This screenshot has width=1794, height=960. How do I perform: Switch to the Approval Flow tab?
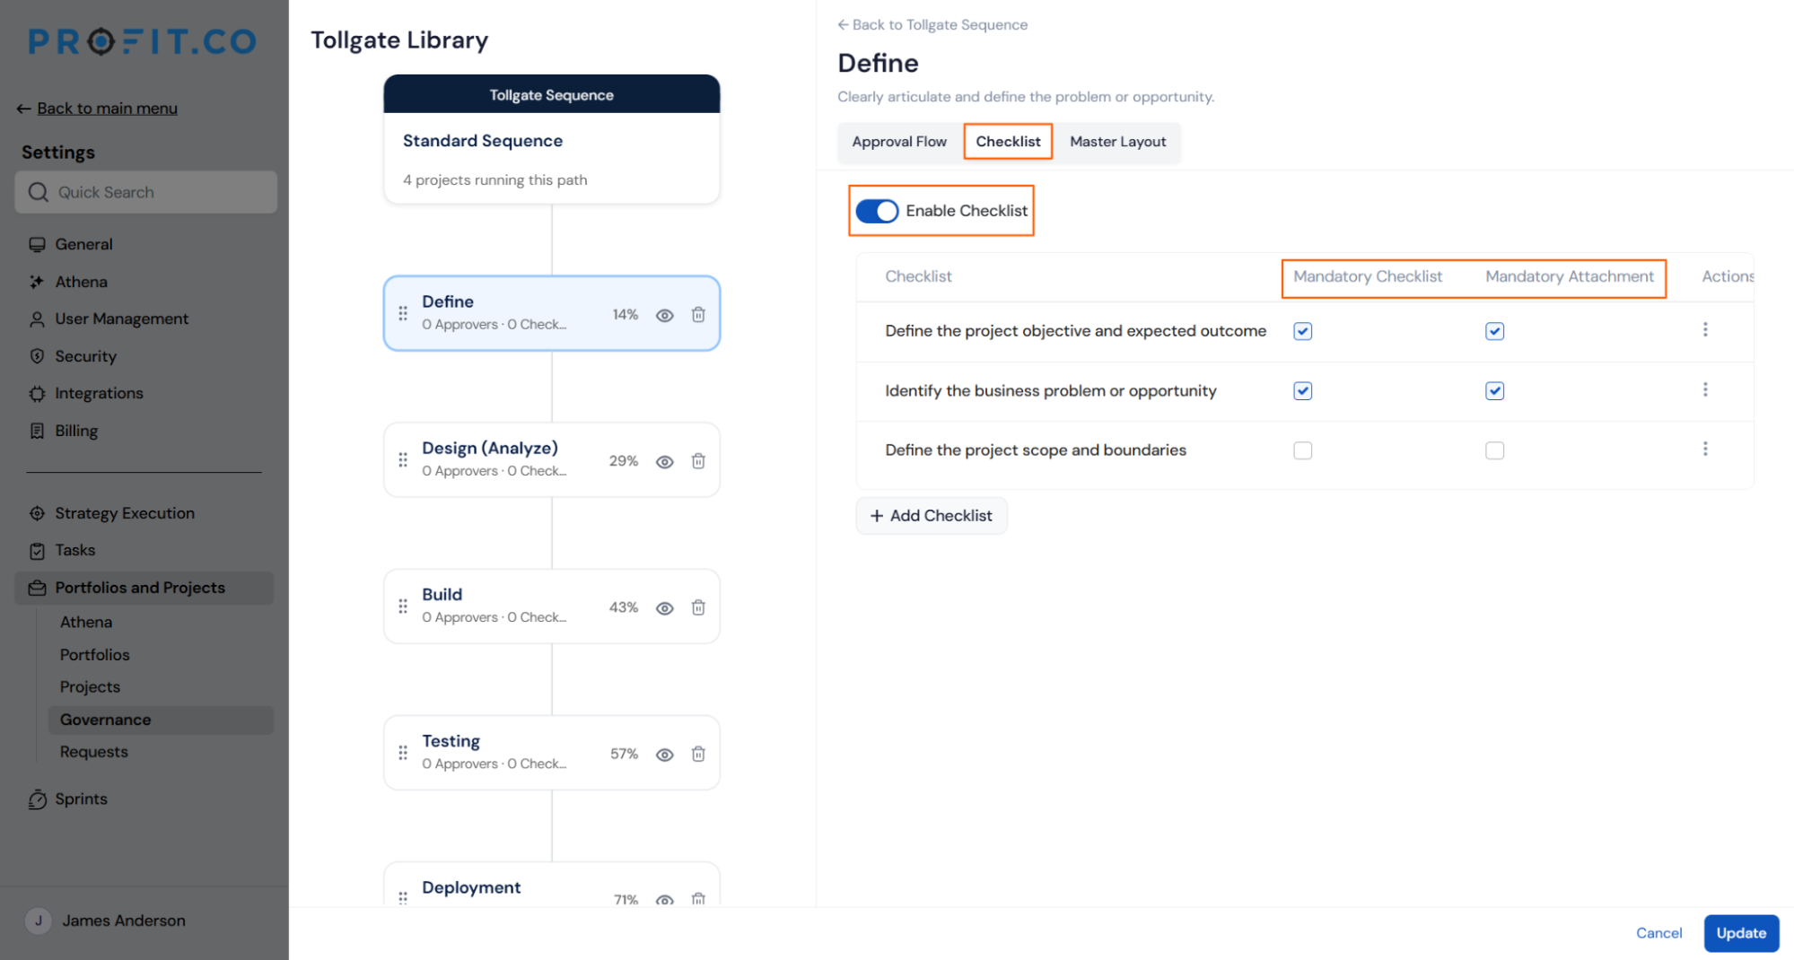pyautogui.click(x=899, y=142)
